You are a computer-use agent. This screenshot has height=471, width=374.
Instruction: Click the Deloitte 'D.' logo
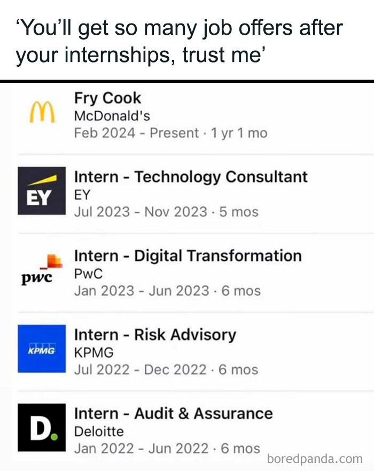click(41, 427)
